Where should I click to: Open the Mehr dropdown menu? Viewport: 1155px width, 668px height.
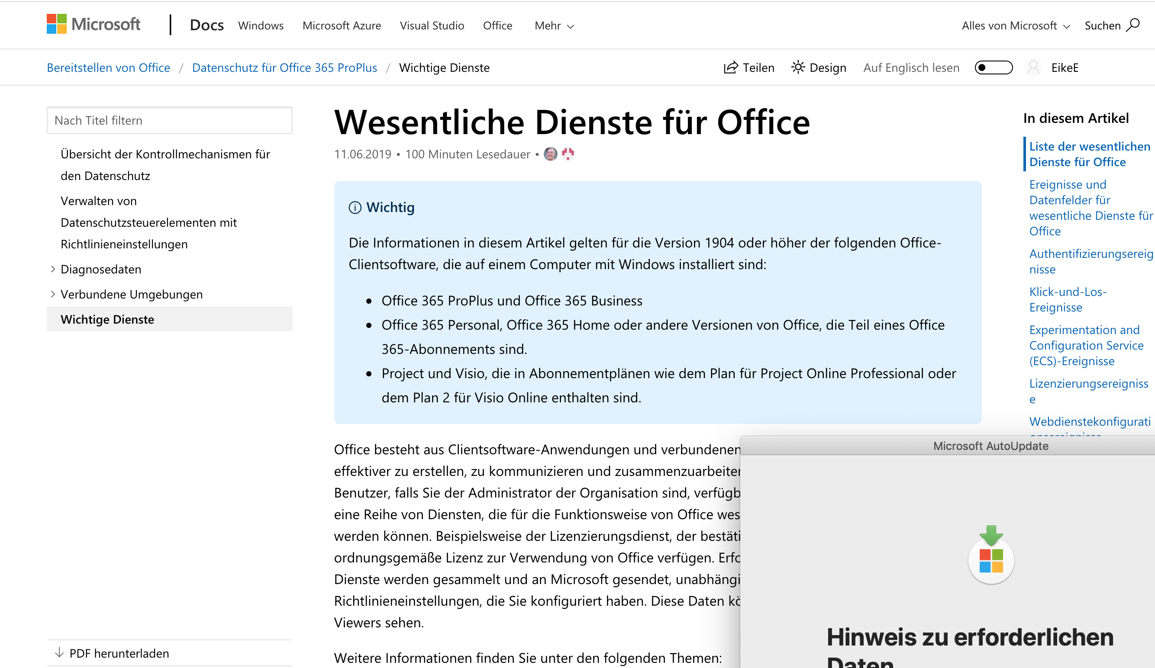point(554,26)
